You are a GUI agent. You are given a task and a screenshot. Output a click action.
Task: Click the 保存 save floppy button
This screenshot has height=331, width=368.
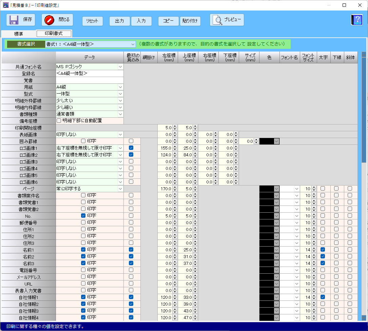coord(21,20)
